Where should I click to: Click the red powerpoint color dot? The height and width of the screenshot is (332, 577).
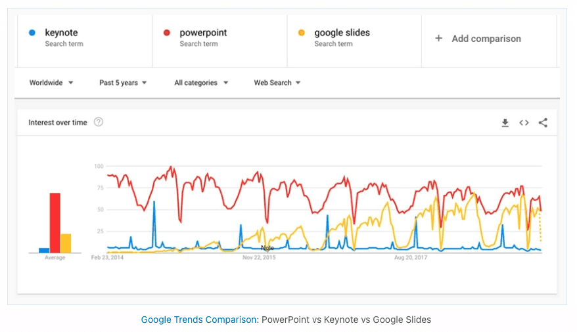tap(167, 33)
